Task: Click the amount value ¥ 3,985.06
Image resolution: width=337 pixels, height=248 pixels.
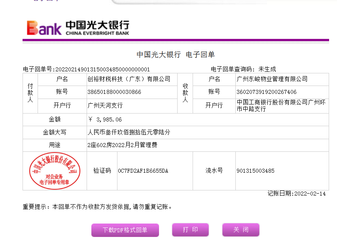Action: (104, 119)
